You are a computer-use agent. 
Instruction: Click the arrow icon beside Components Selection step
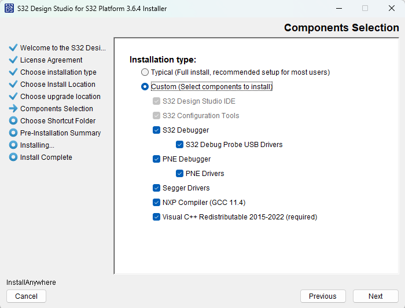13,108
